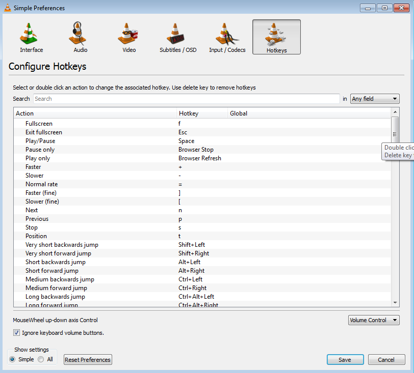Select the Faster (fine) action
The width and height of the screenshot is (414, 373).
tap(202, 193)
